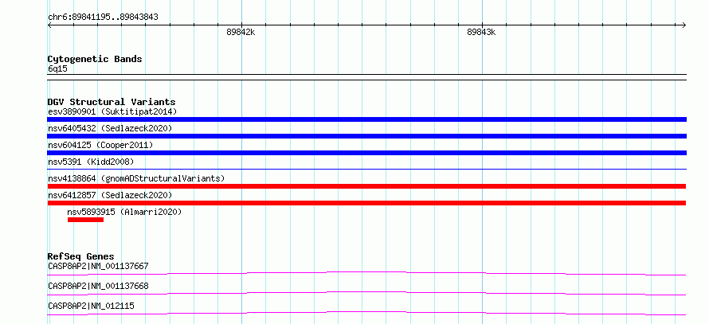Open variant nsv4138864 (gnomADStructuralVariants) label

click(136, 178)
